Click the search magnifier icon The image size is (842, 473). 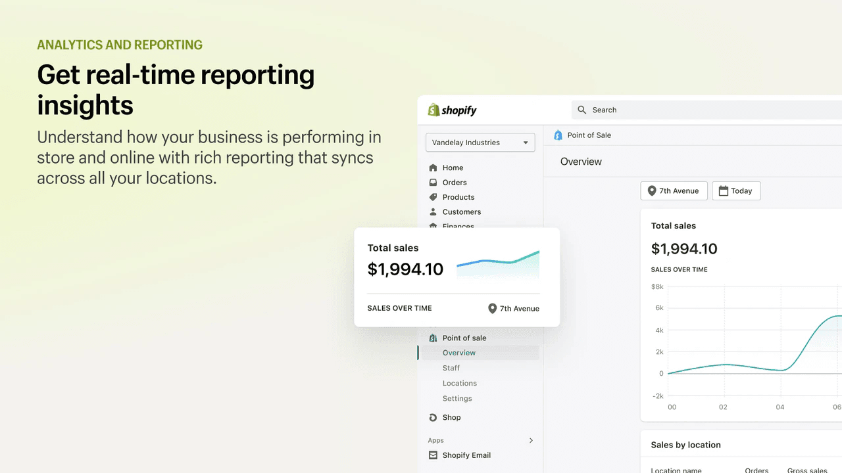coord(582,110)
